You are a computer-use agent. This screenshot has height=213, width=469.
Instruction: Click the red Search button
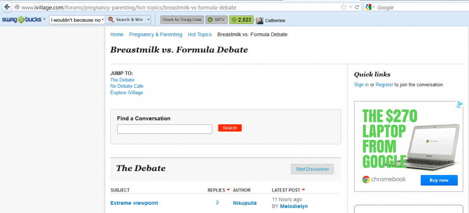coord(230,128)
